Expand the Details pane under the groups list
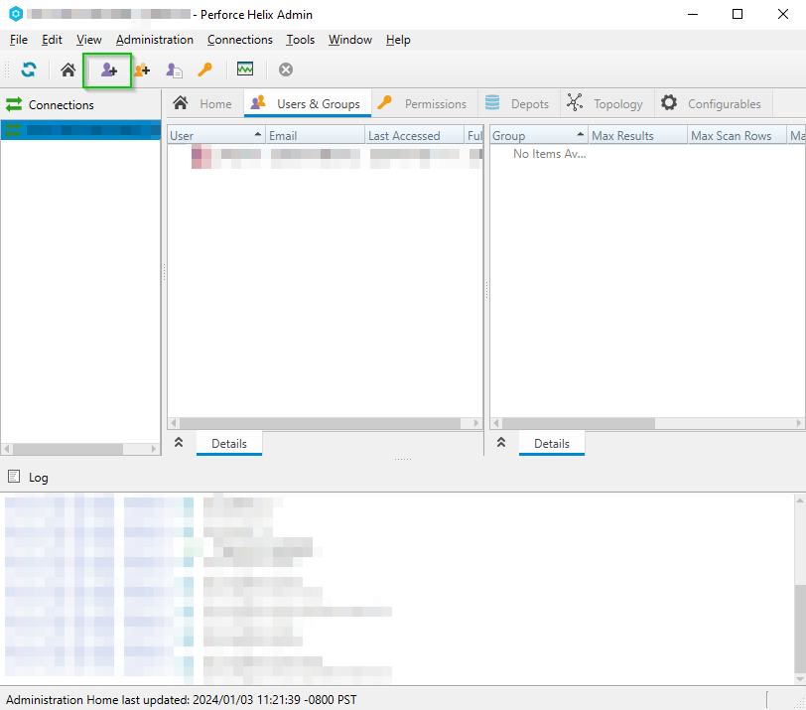The height and width of the screenshot is (710, 806). coord(501,443)
